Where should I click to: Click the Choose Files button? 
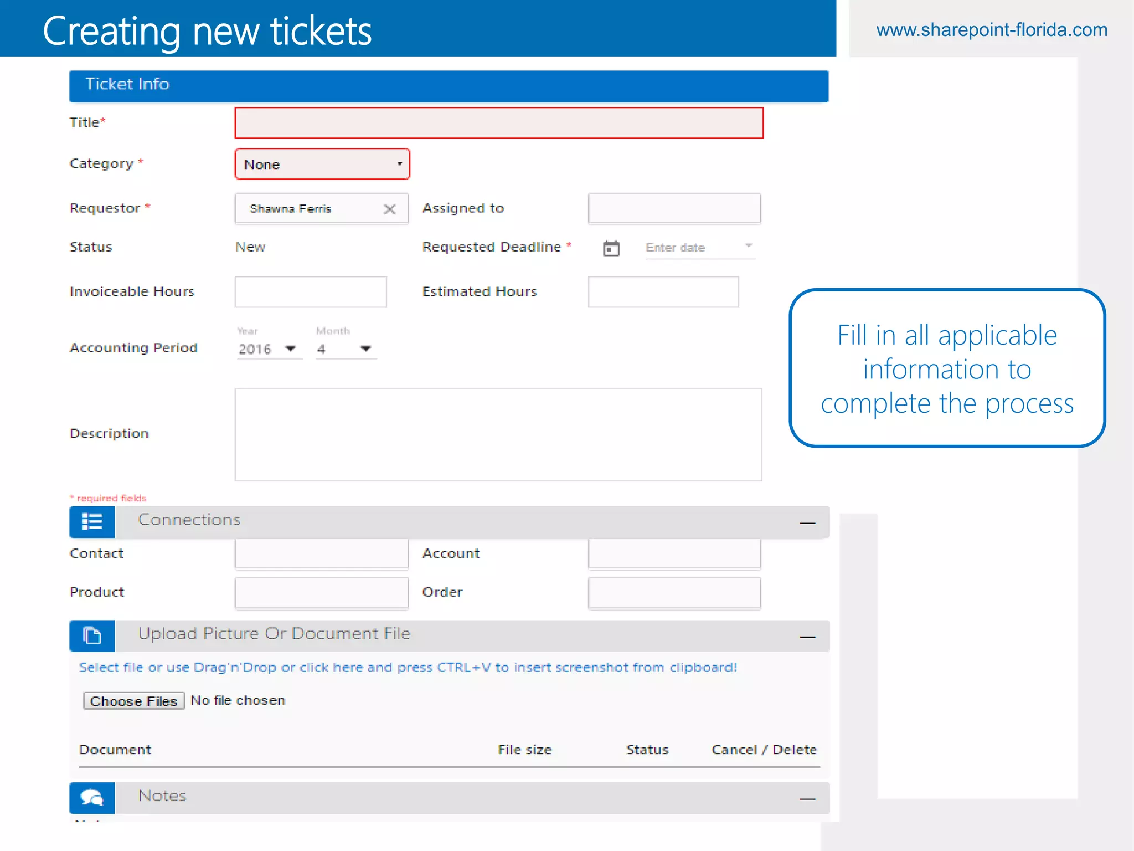coord(133,701)
